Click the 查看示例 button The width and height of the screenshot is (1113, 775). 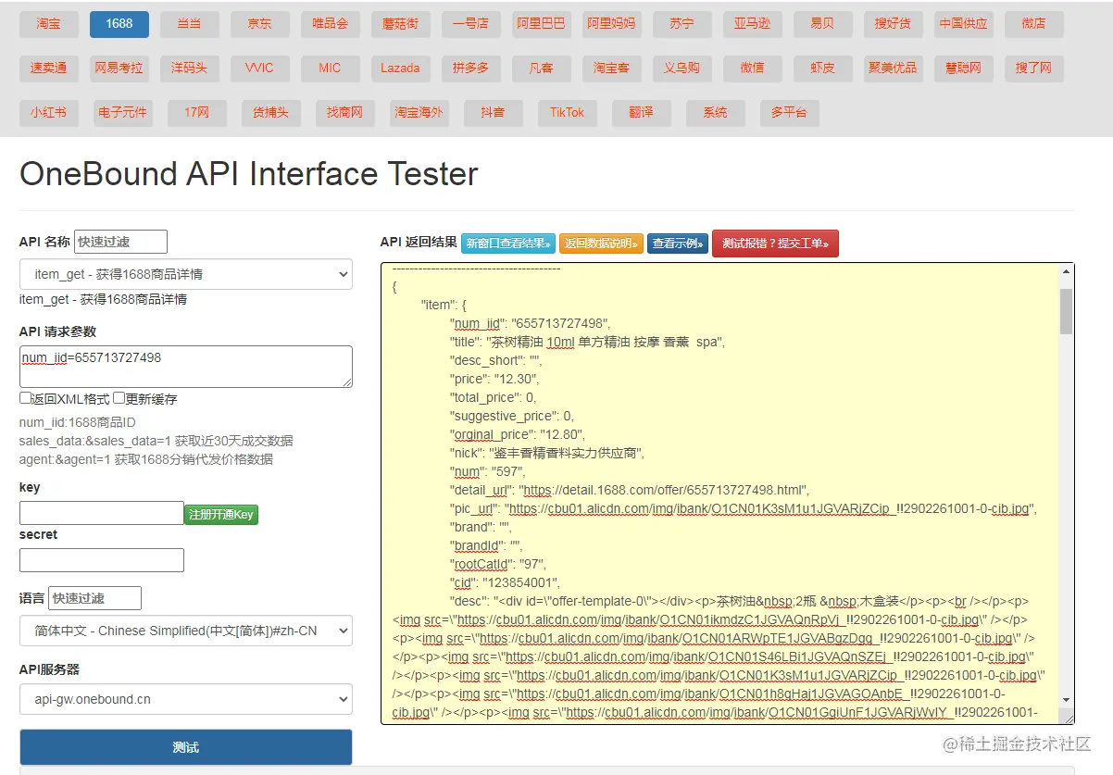pos(678,244)
